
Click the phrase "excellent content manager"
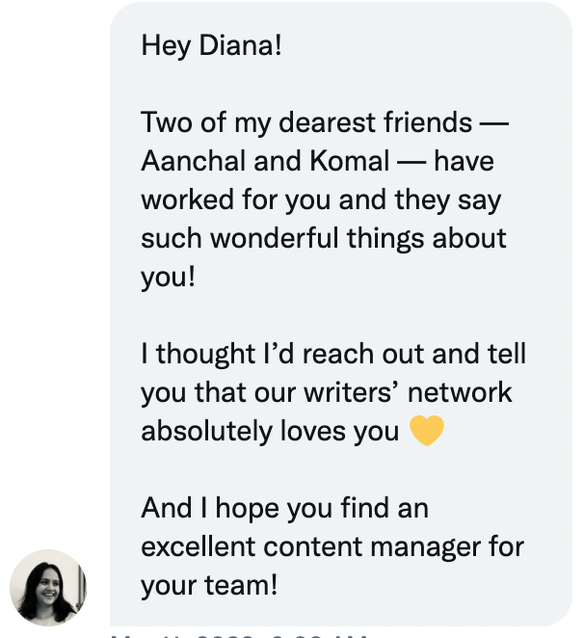(x=311, y=546)
